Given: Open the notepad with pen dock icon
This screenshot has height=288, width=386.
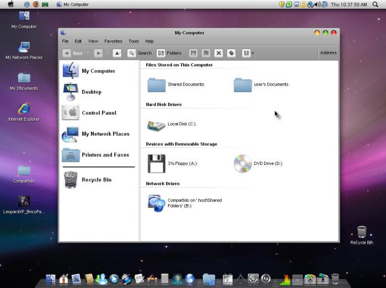Looking at the screenshot, I should (140, 279).
